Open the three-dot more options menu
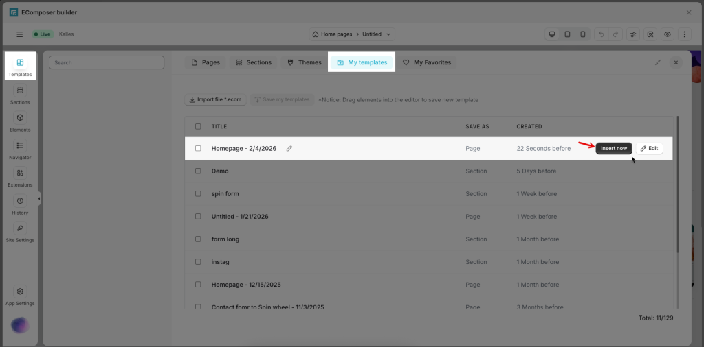This screenshot has width=704, height=347. coord(685,34)
